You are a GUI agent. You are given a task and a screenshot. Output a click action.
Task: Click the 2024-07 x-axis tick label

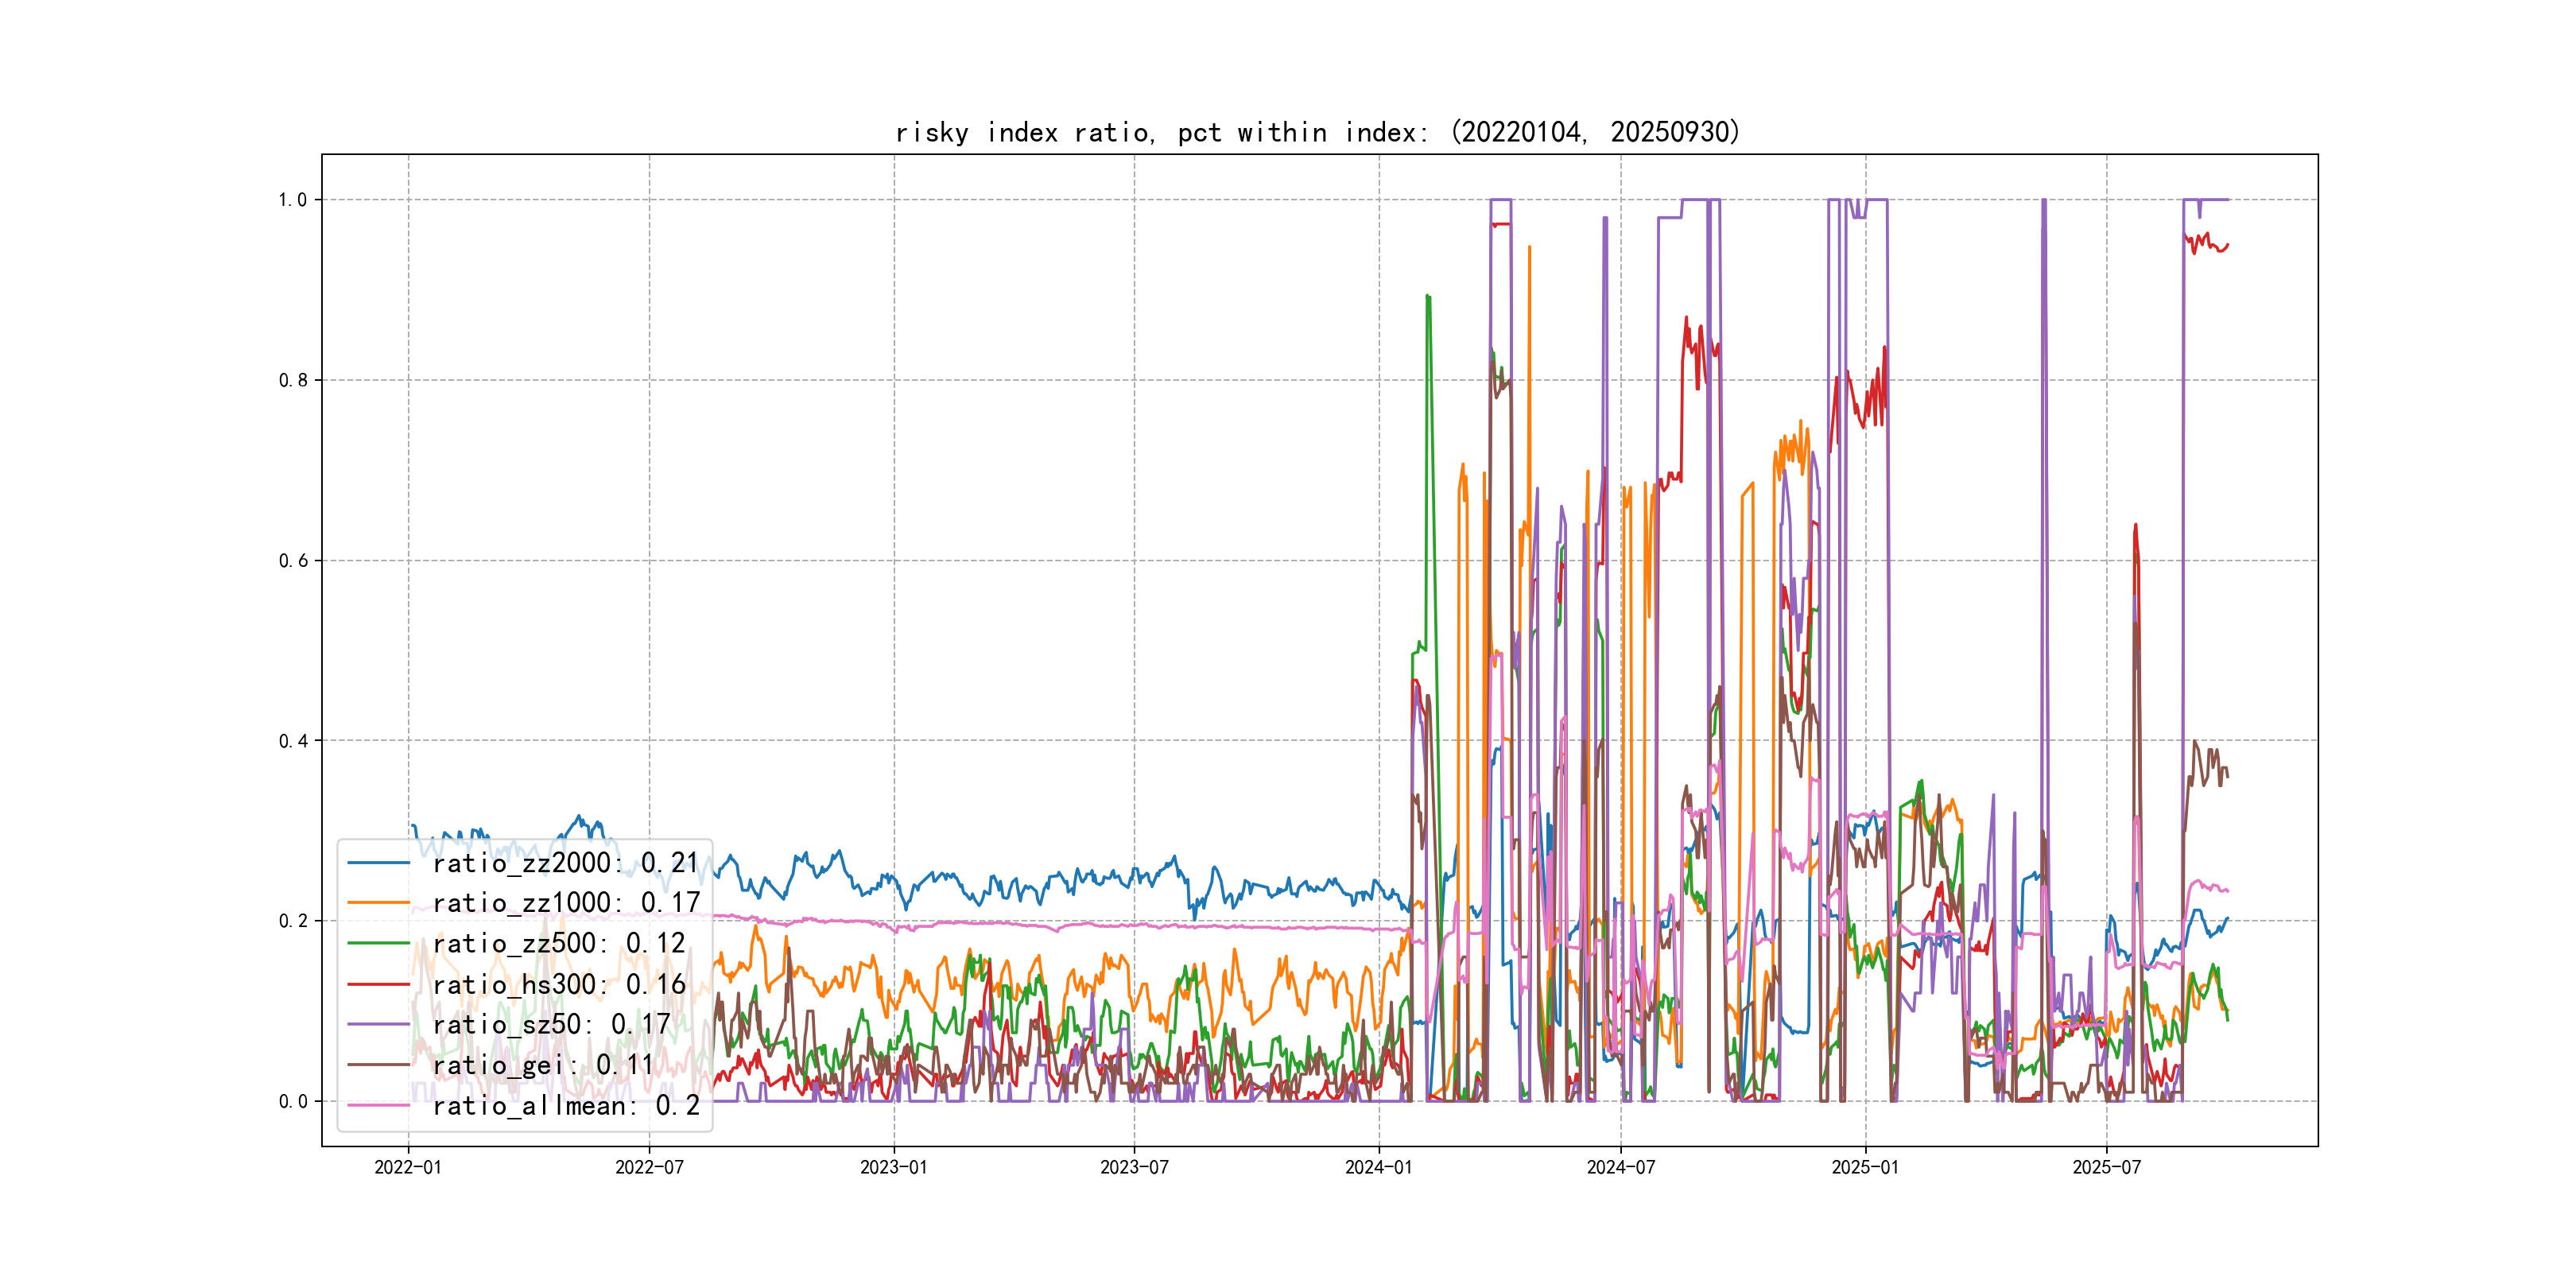1621,1167
